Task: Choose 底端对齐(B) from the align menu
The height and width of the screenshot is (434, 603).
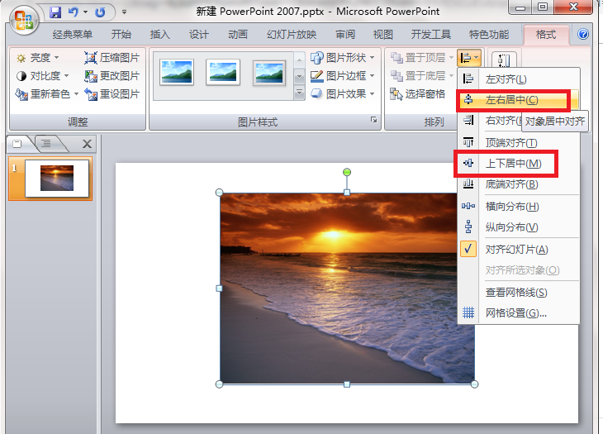Action: pos(519,184)
